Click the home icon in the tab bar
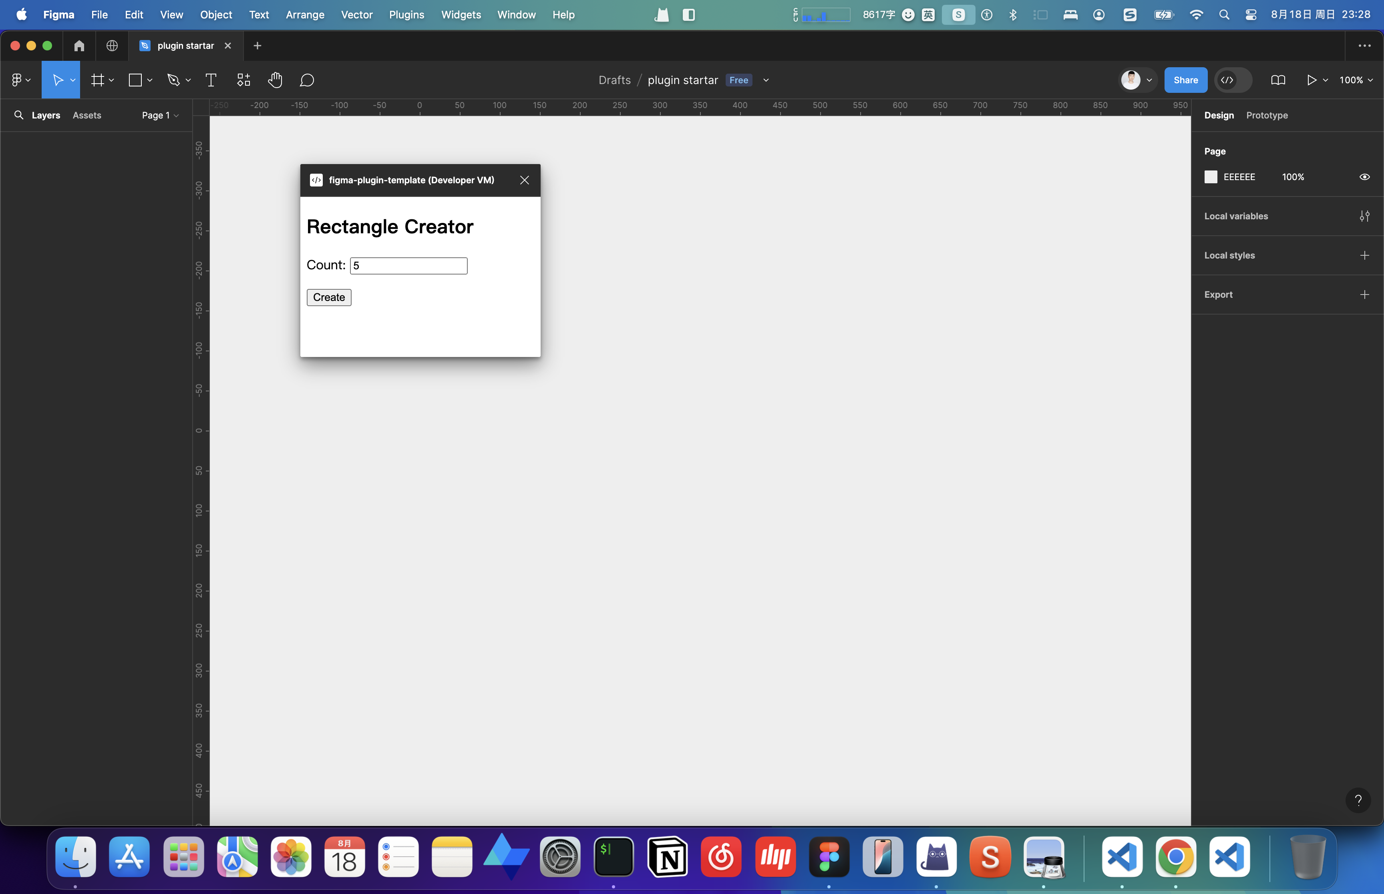The width and height of the screenshot is (1384, 894). [x=79, y=45]
